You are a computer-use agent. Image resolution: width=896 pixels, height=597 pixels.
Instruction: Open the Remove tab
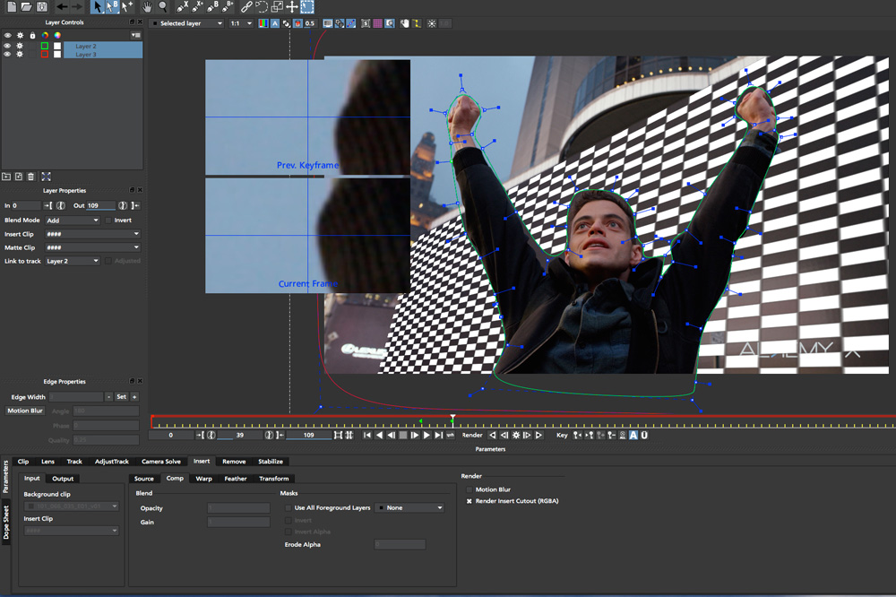(234, 462)
